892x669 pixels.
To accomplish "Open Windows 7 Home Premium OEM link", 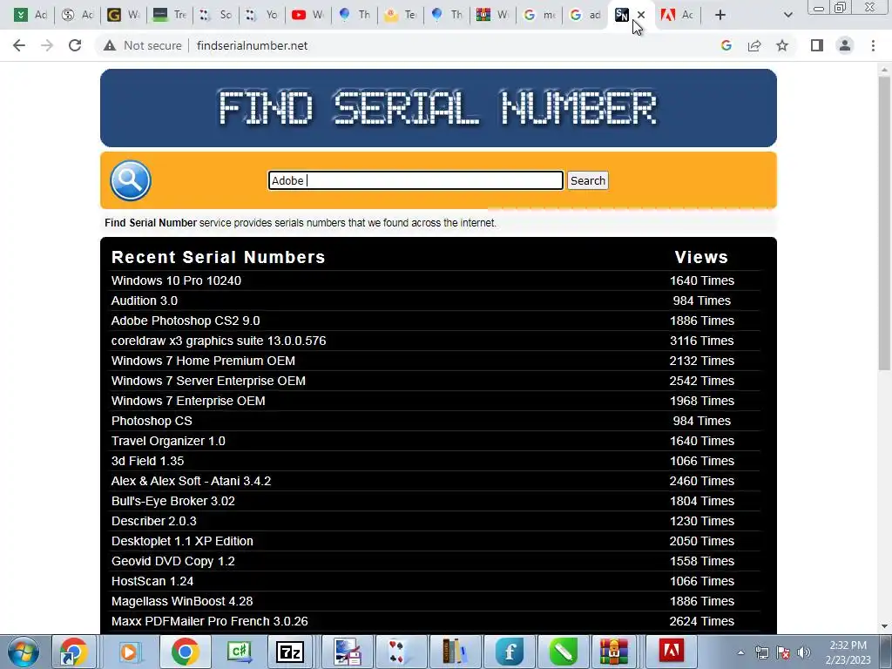I will coord(203,361).
